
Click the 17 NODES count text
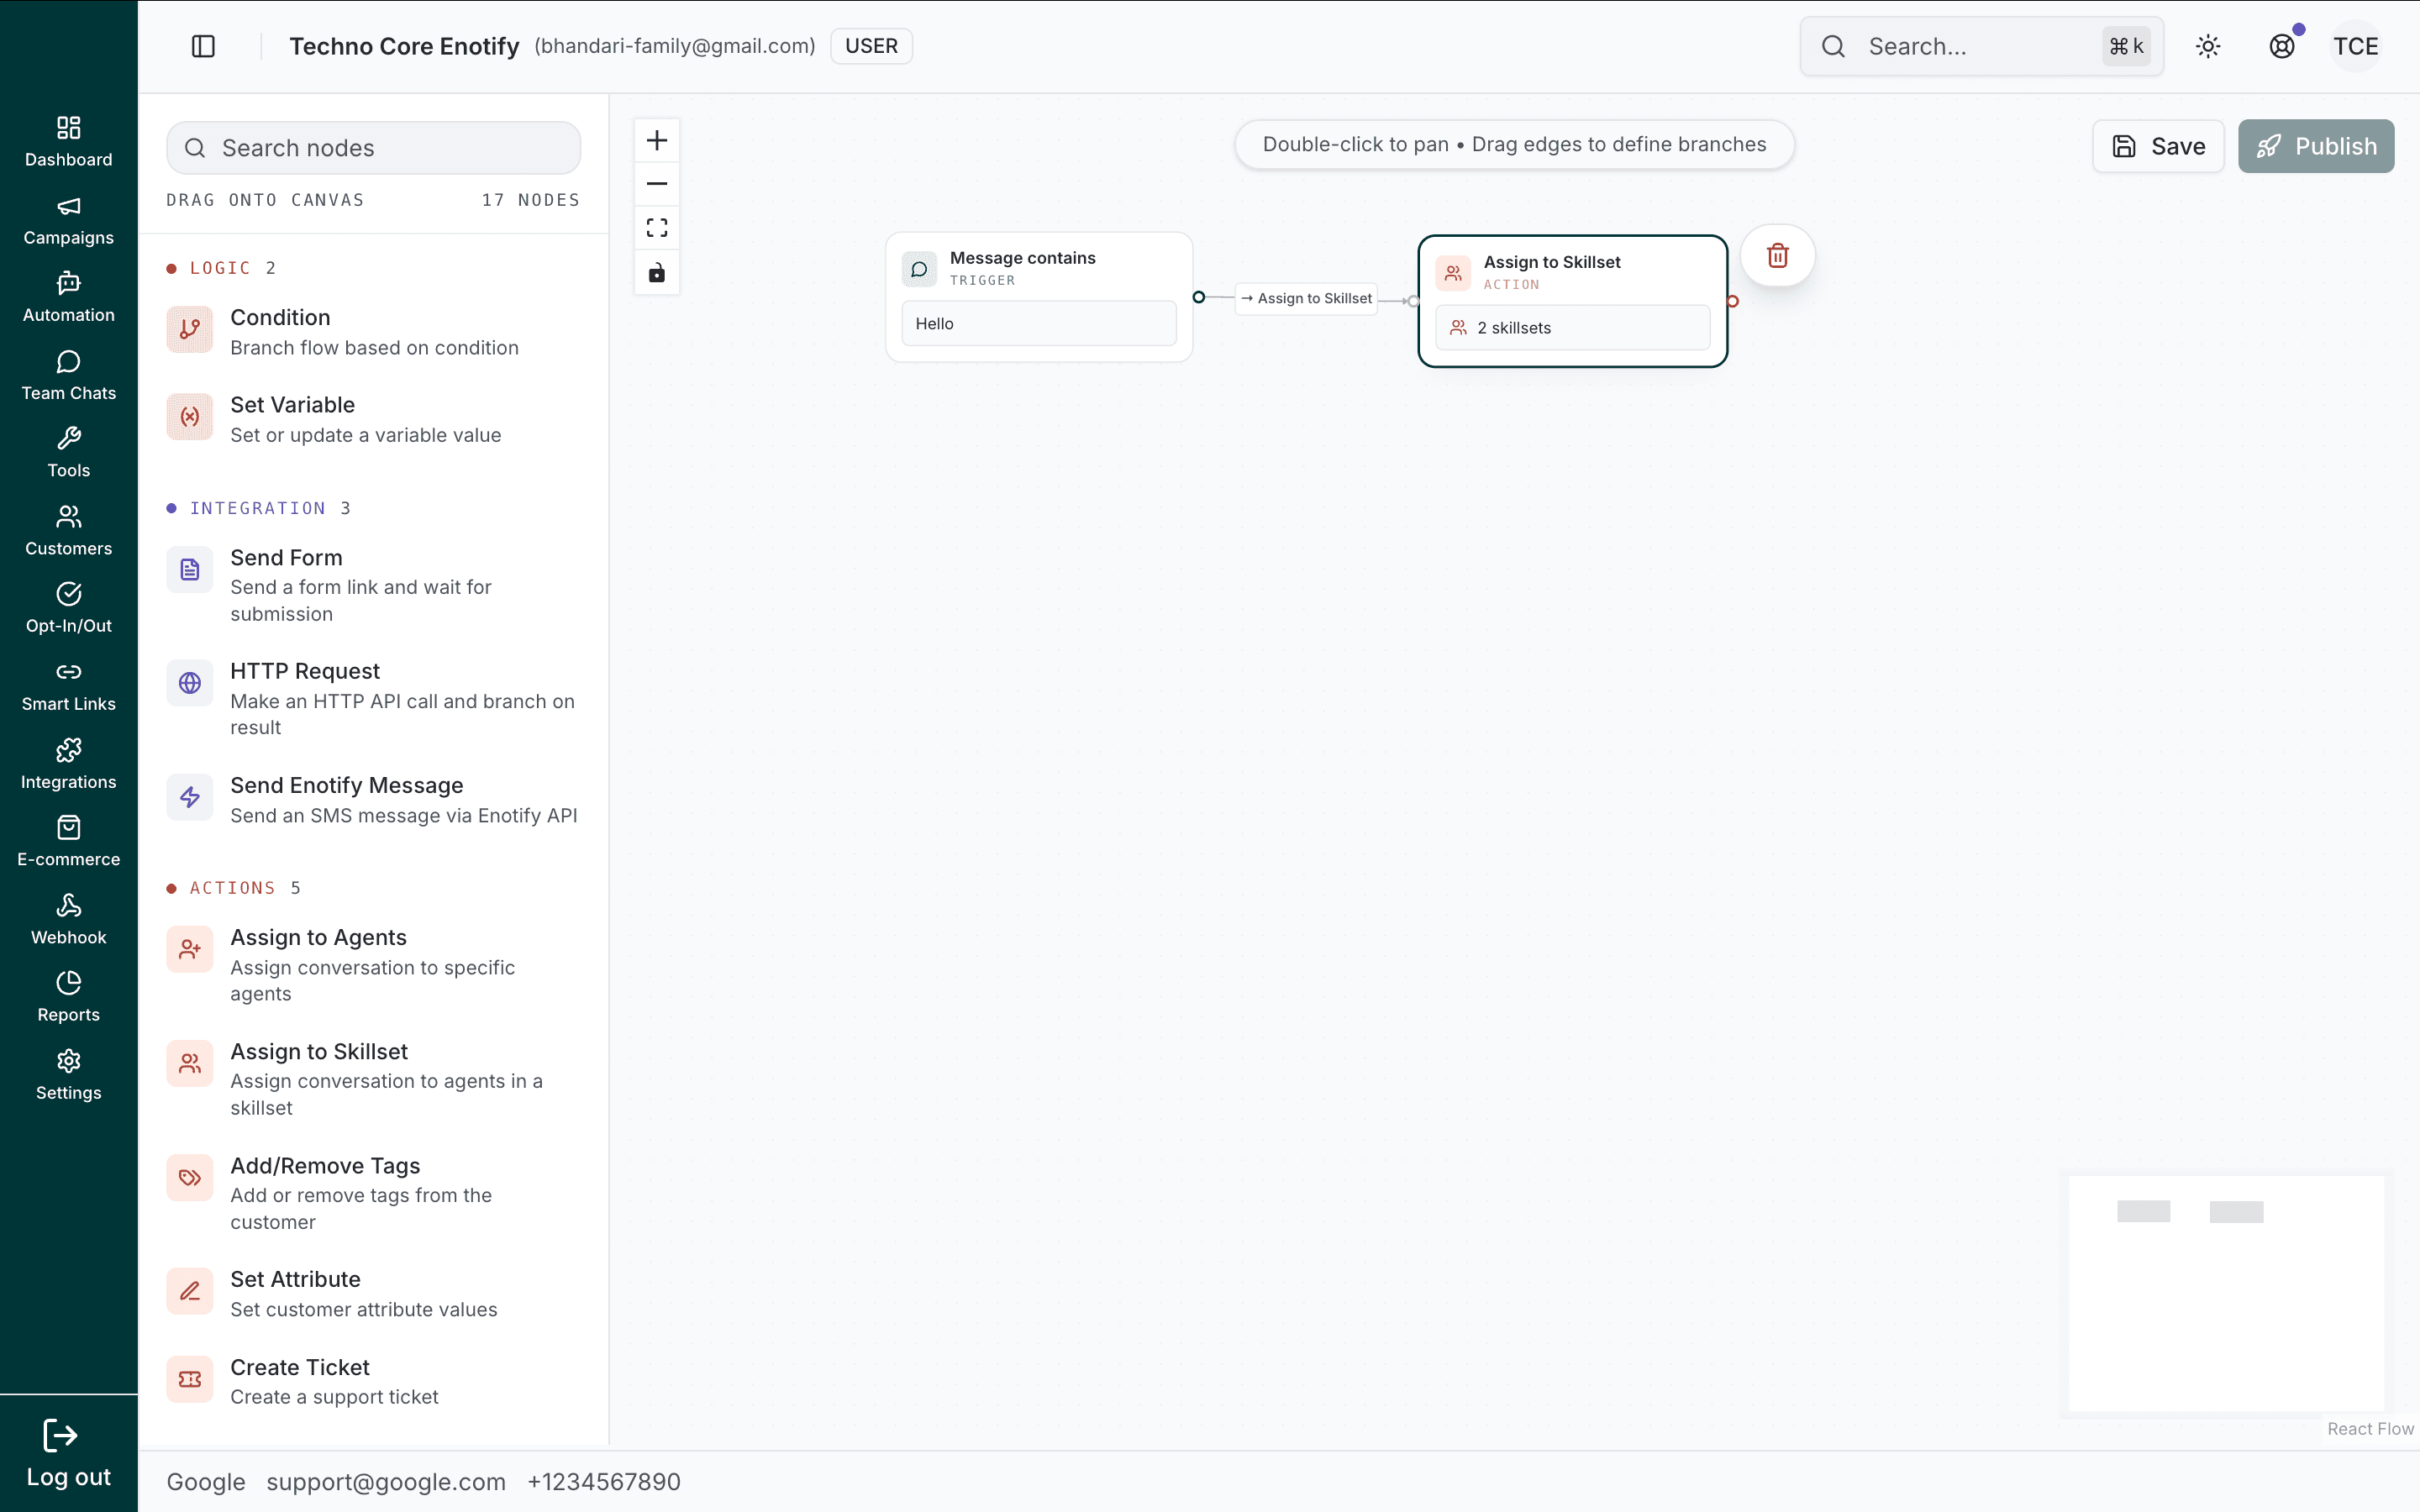(530, 200)
